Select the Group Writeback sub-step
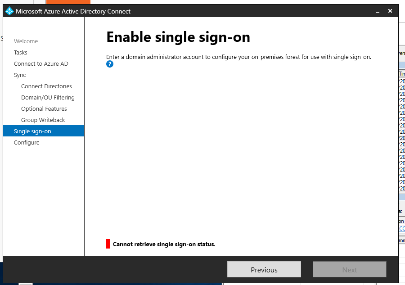This screenshot has height=285, width=405. click(x=43, y=120)
